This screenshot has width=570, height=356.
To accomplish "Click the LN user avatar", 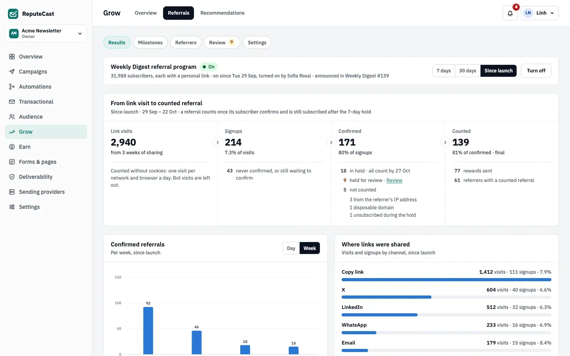I will coord(528,13).
